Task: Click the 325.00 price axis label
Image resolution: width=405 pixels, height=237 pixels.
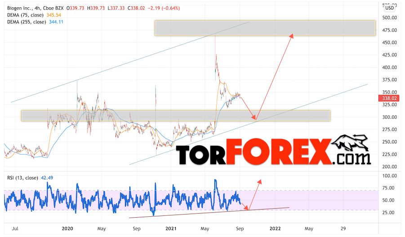Action: tap(390, 104)
